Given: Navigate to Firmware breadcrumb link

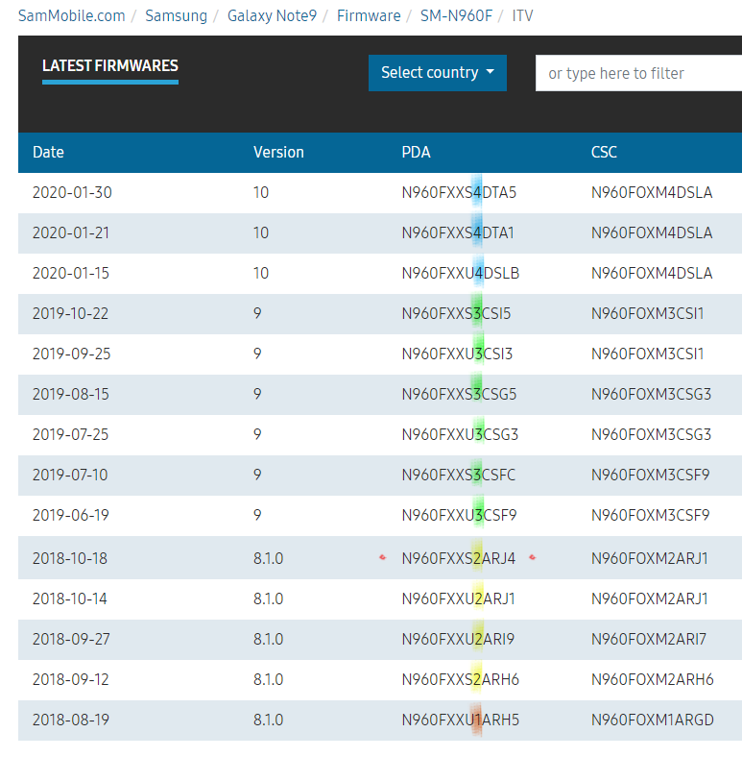Looking at the screenshot, I should (x=369, y=16).
